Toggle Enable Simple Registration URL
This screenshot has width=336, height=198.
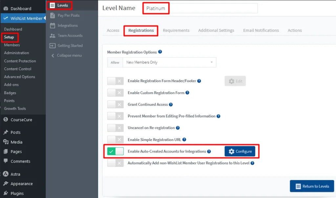click(115, 140)
